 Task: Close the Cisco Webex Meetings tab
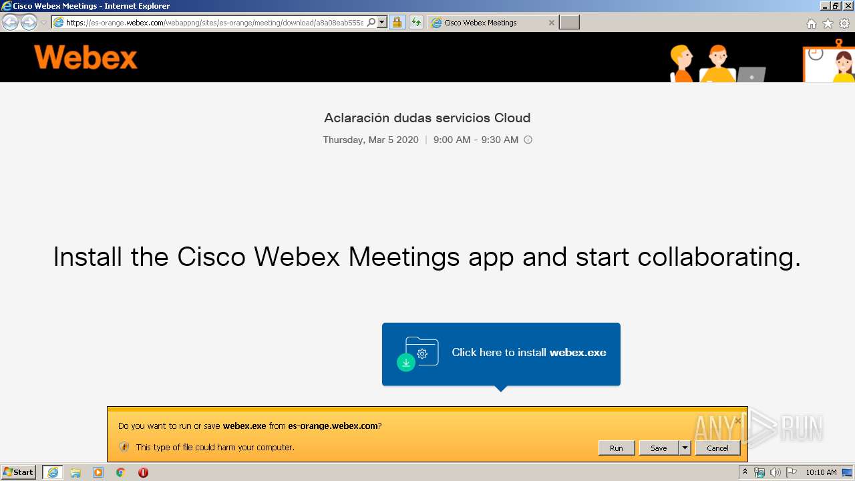point(551,23)
